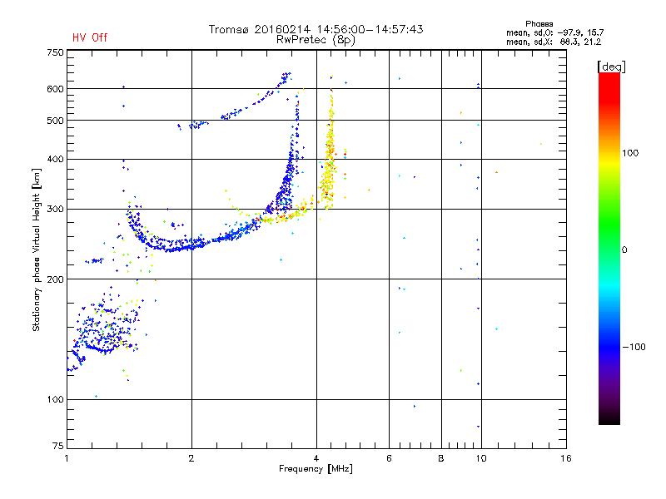The image size is (666, 499).
Task: Click the phase colorbar gradient
Action: point(609,249)
